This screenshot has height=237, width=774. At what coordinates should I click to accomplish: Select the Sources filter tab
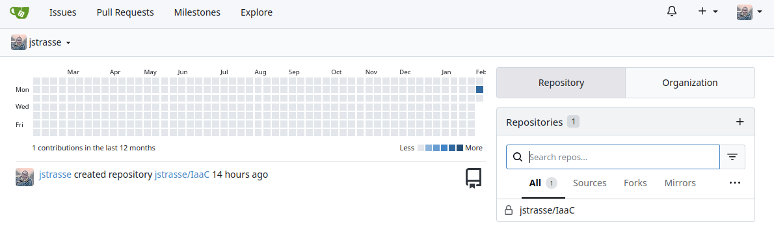[x=589, y=183]
